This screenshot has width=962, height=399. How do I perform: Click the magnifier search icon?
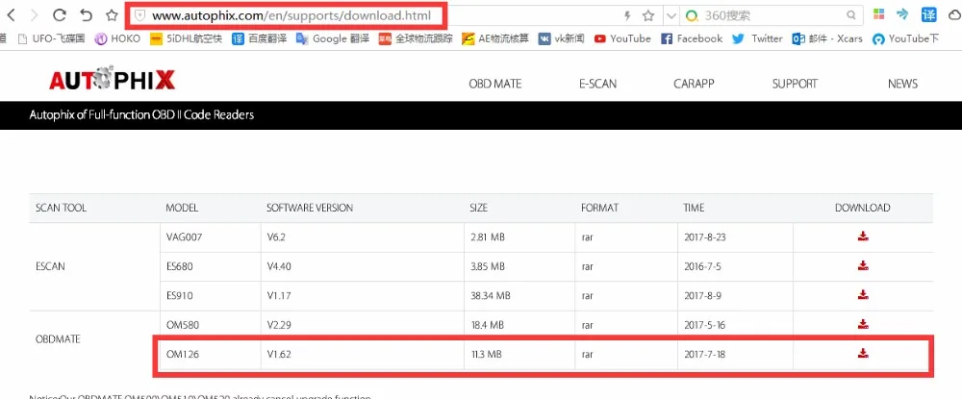tap(851, 16)
